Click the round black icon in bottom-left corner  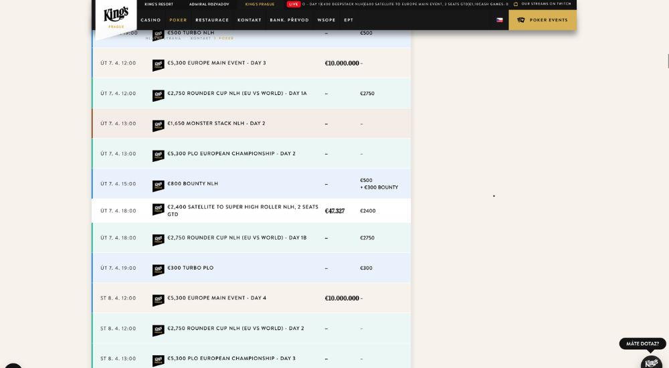tap(12, 365)
